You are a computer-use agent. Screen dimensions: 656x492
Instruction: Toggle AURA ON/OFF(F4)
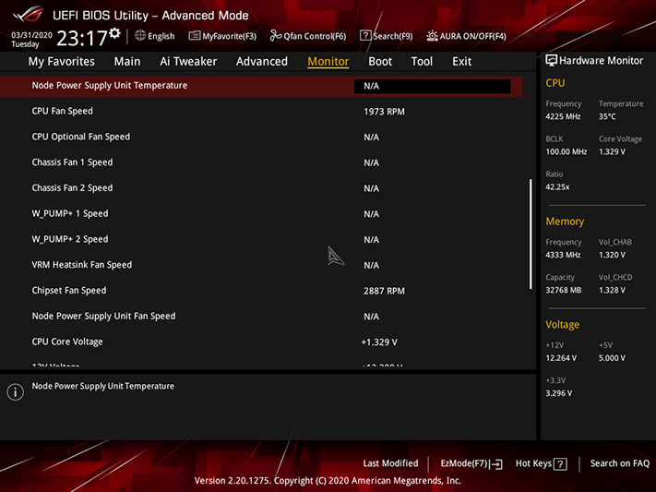pos(467,36)
